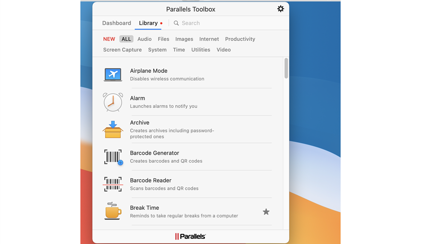Screen dimensions: 434x244
Task: Click the Break Time coffee cup icon
Action: point(113,211)
